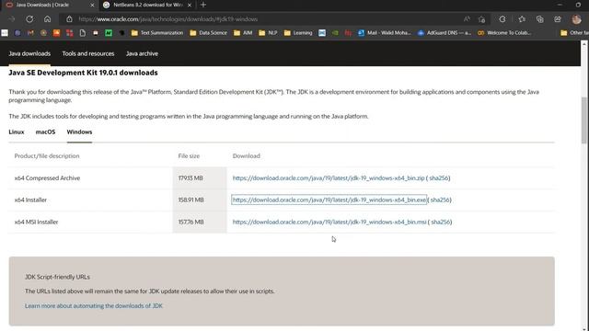Image resolution: width=589 pixels, height=331 pixels.
Task: Open the Data Science bookmarks folder
Action: click(x=209, y=33)
